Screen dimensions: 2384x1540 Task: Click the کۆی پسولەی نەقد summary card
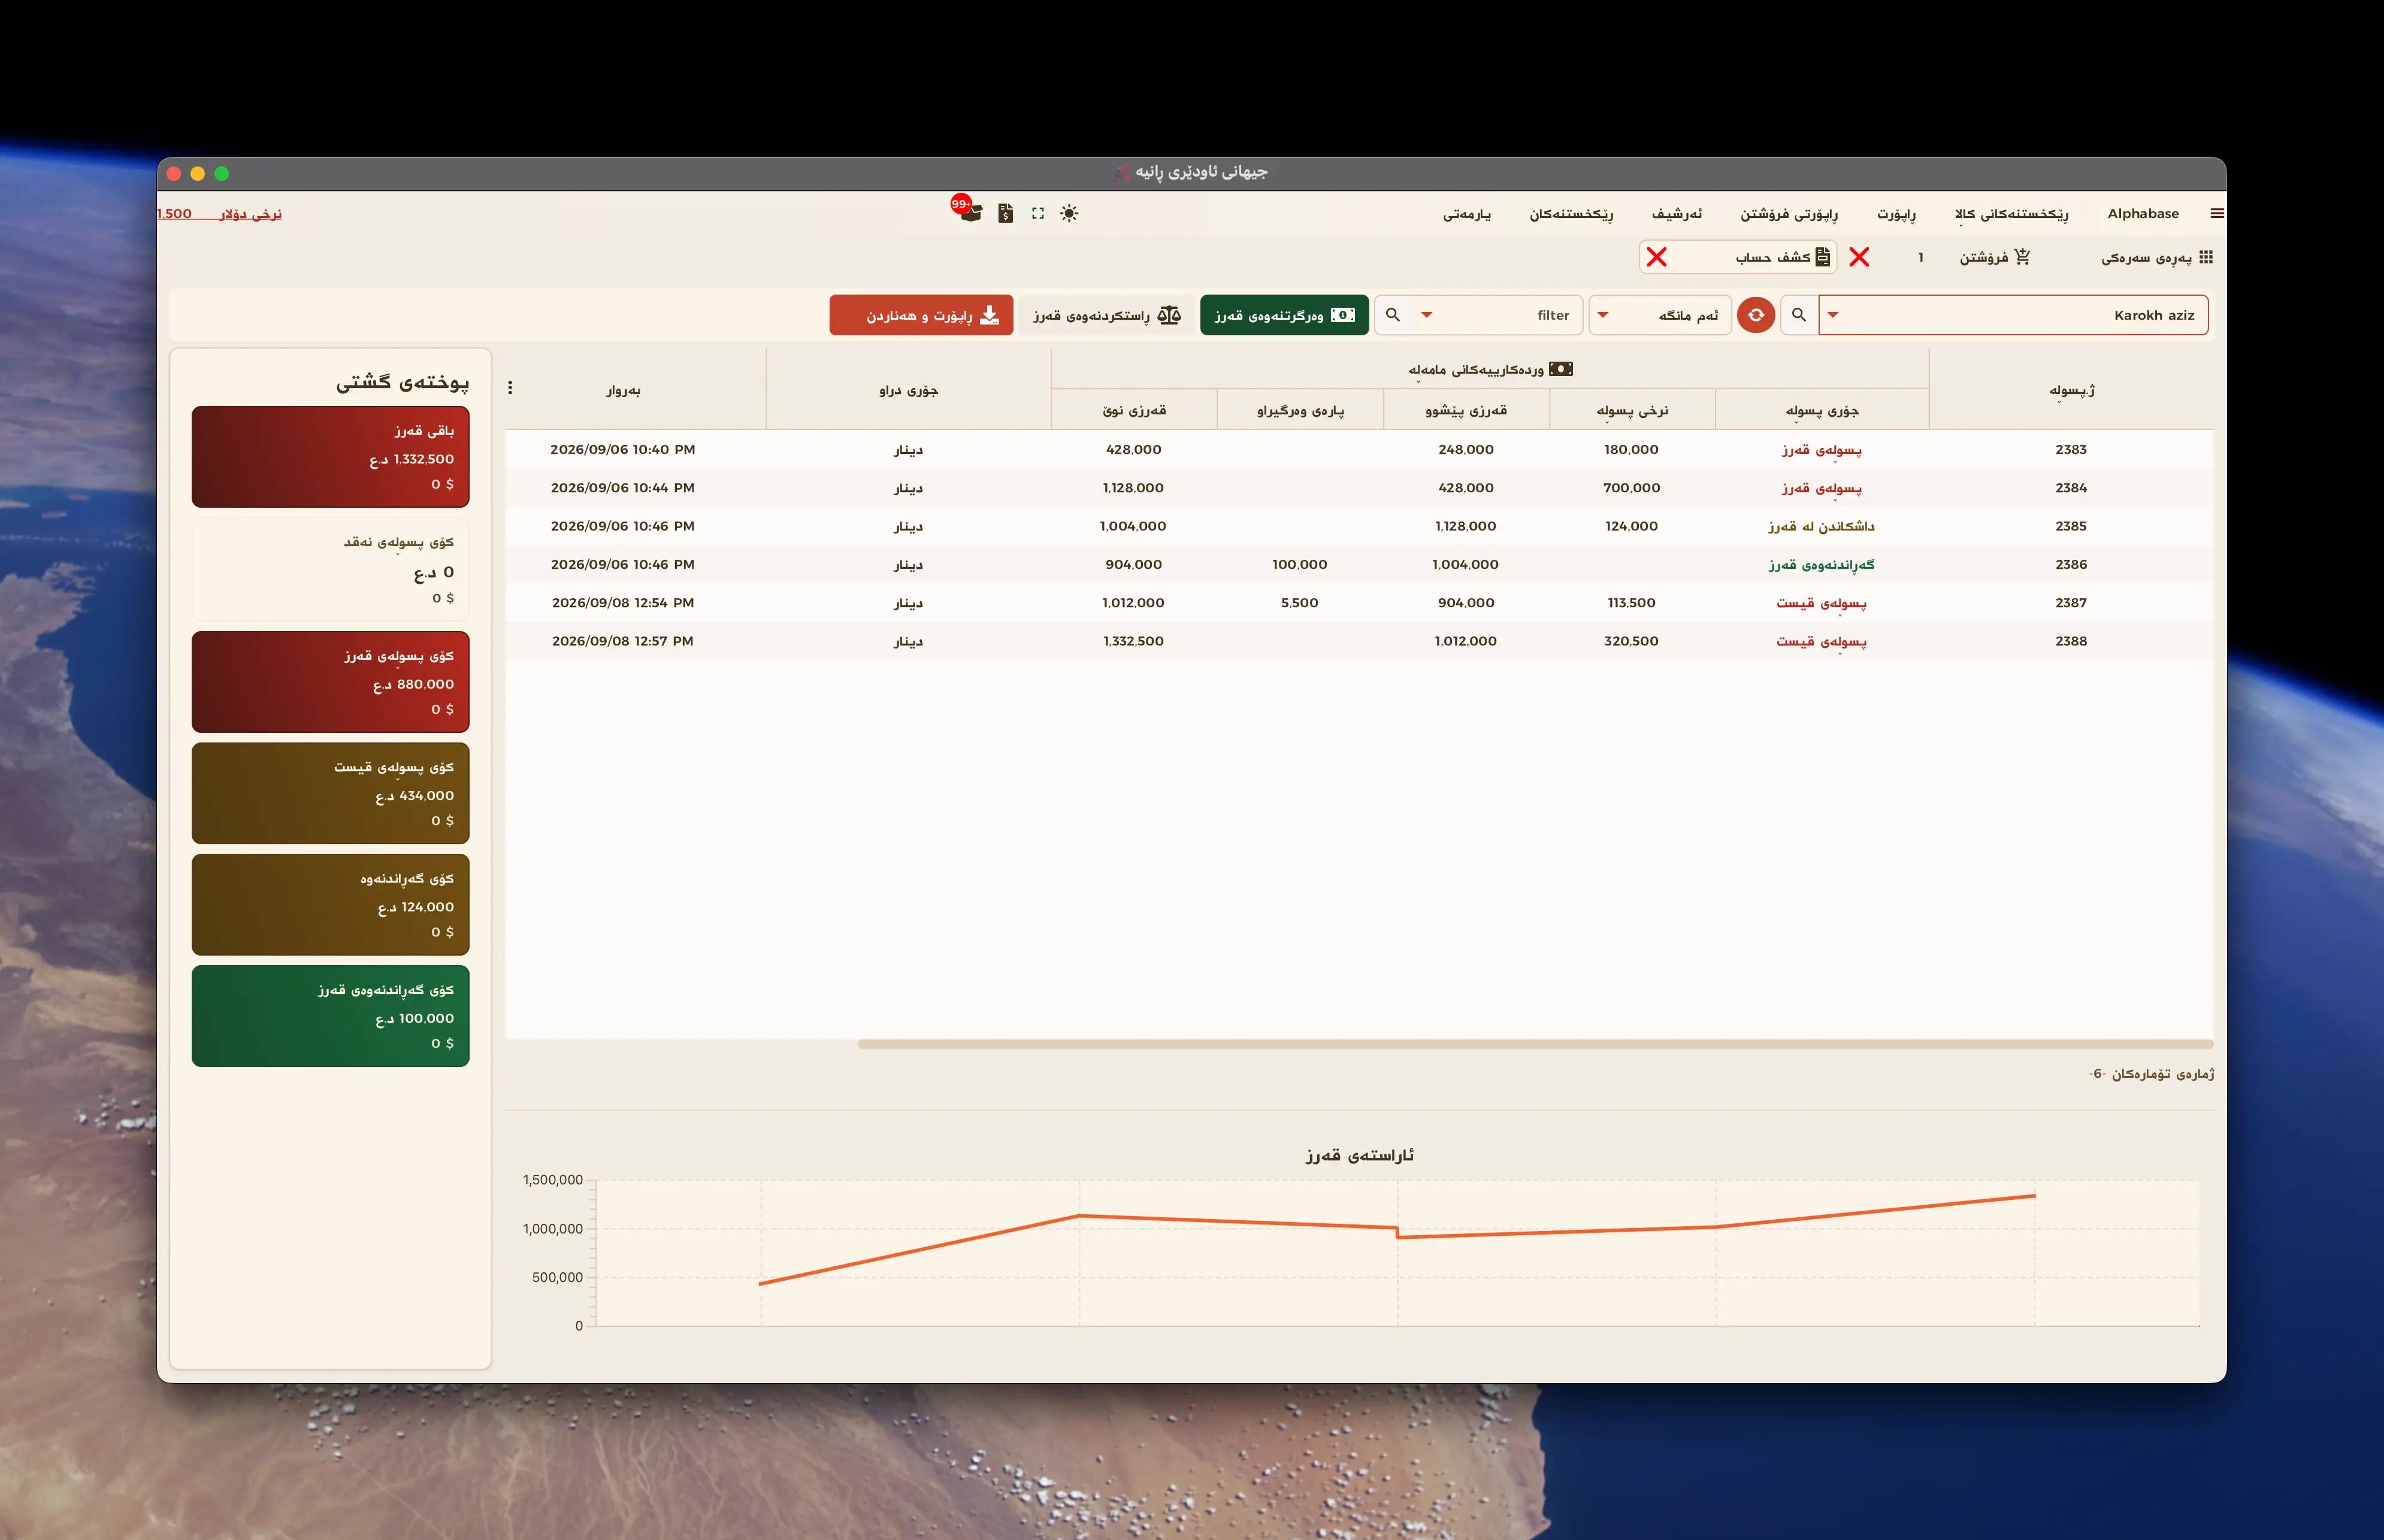coord(330,569)
